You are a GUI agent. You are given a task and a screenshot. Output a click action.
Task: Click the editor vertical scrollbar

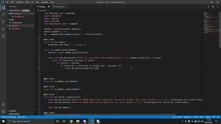pyautogui.click(x=220, y=30)
